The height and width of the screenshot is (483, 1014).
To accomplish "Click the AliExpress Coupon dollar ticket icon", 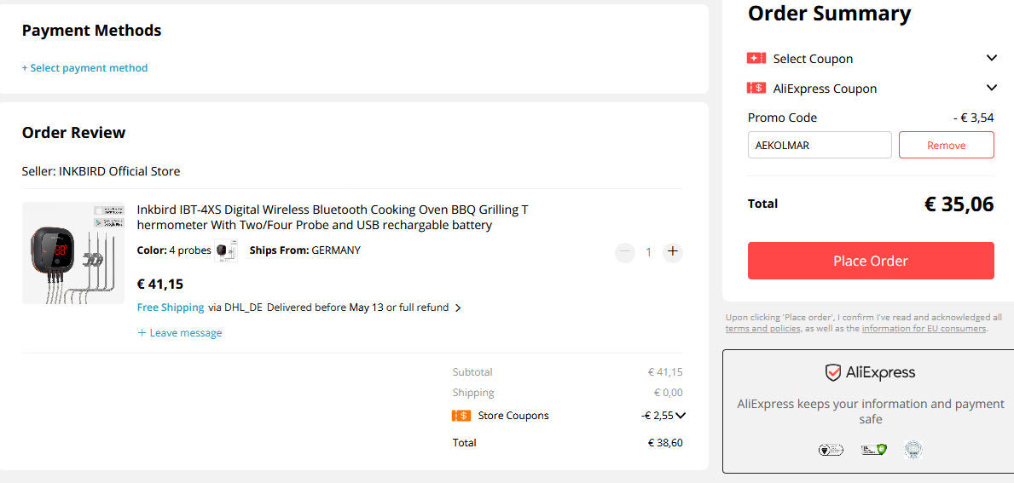I will 756,89.
